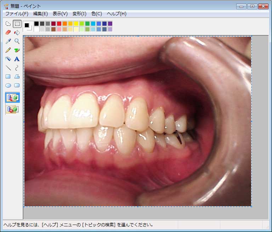Select the Airbrush spray tool
The width and height of the screenshot is (272, 232).
click(8, 59)
